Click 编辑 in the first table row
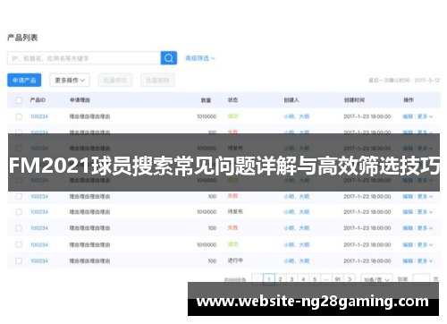The image size is (447, 324). tap(408, 116)
